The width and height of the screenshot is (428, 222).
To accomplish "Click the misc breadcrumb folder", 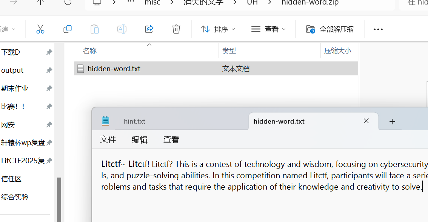I will tap(152, 3).
